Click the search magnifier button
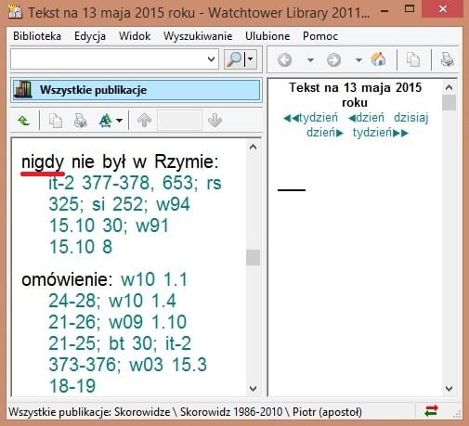Viewport: 469px width, 426px height. click(234, 58)
